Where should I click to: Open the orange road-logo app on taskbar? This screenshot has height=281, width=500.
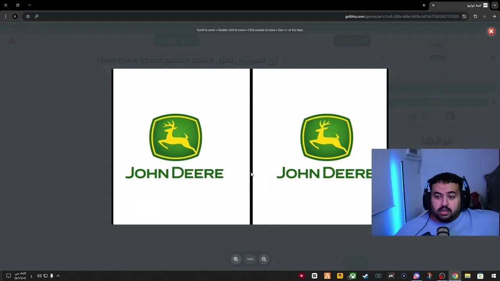(327, 276)
